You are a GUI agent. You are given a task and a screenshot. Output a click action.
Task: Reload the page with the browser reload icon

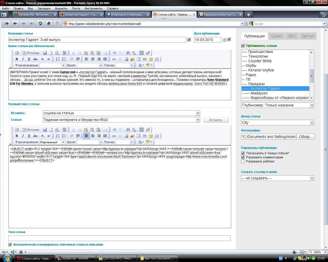point(40,24)
